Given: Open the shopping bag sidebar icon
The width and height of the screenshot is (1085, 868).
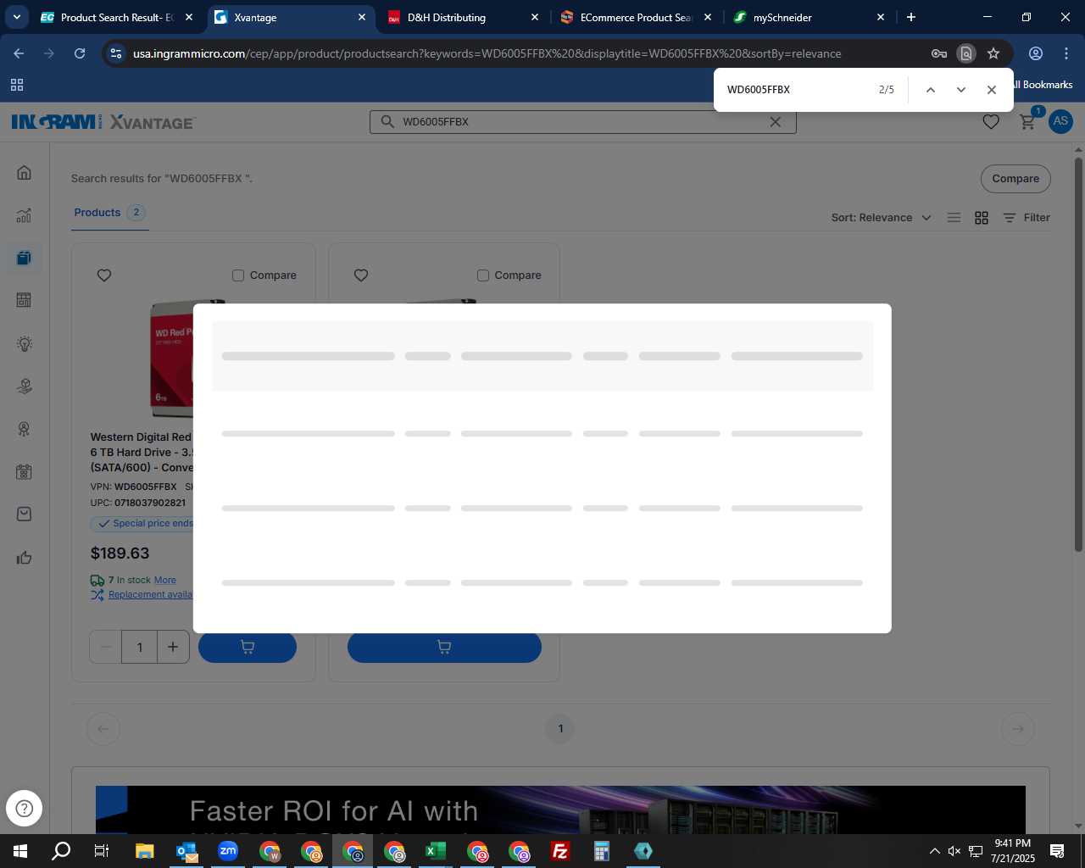Looking at the screenshot, I should [24, 515].
